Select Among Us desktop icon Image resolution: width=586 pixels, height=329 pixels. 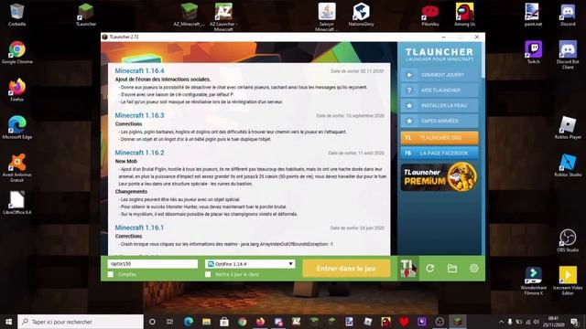tap(464, 15)
